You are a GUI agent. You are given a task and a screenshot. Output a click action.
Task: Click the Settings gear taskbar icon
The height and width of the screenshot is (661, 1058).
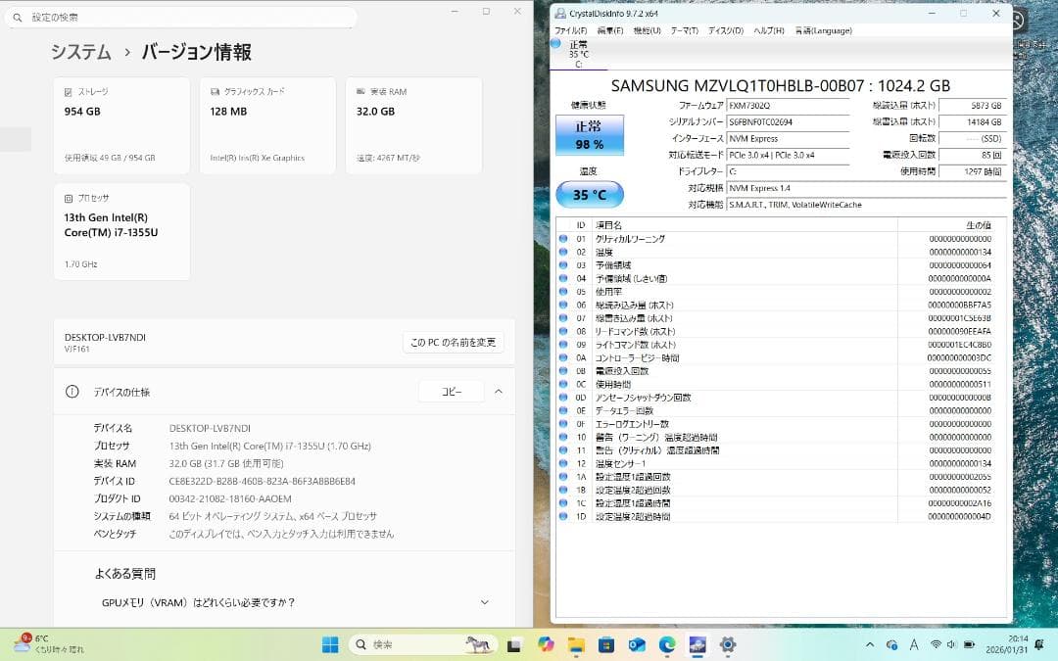click(727, 644)
